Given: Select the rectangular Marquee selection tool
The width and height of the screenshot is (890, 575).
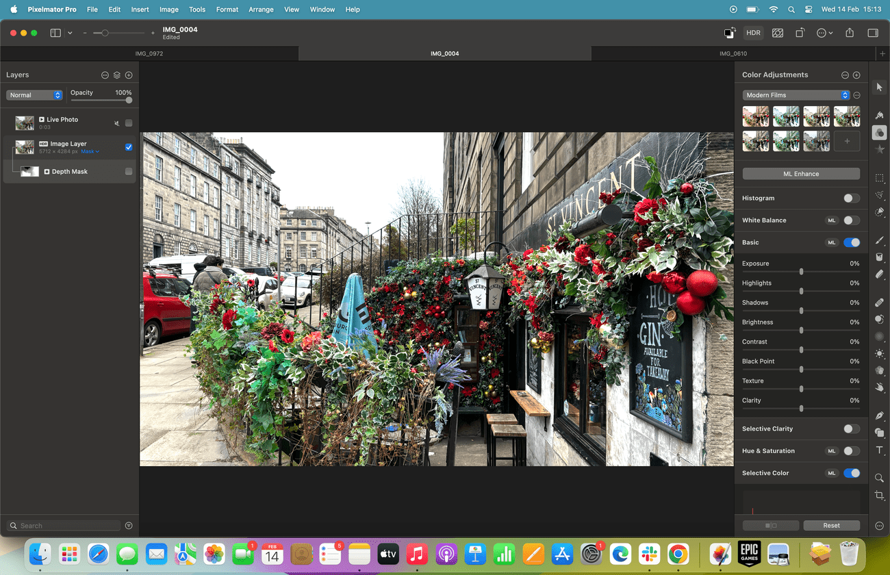Looking at the screenshot, I should 880,178.
